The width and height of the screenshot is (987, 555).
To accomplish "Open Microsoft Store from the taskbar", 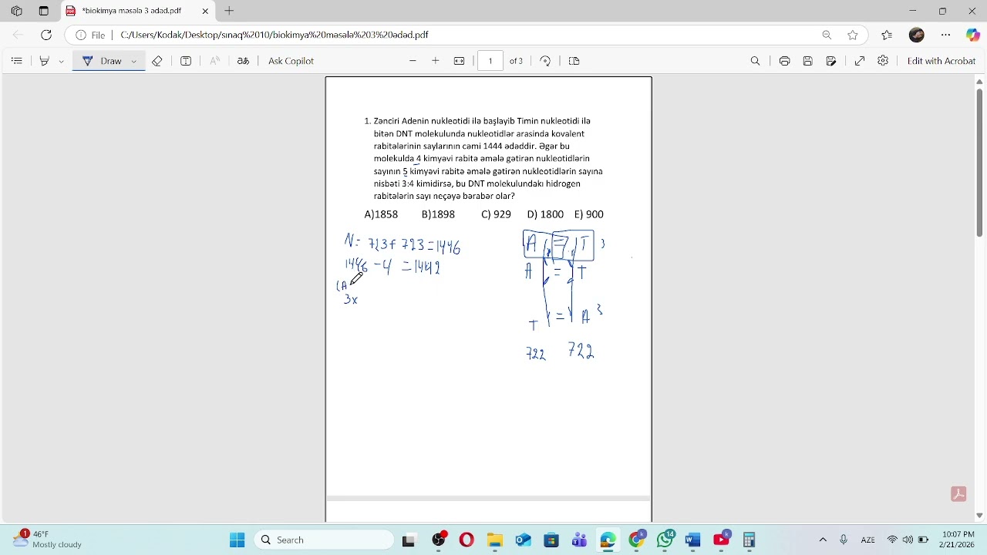I will (x=551, y=540).
